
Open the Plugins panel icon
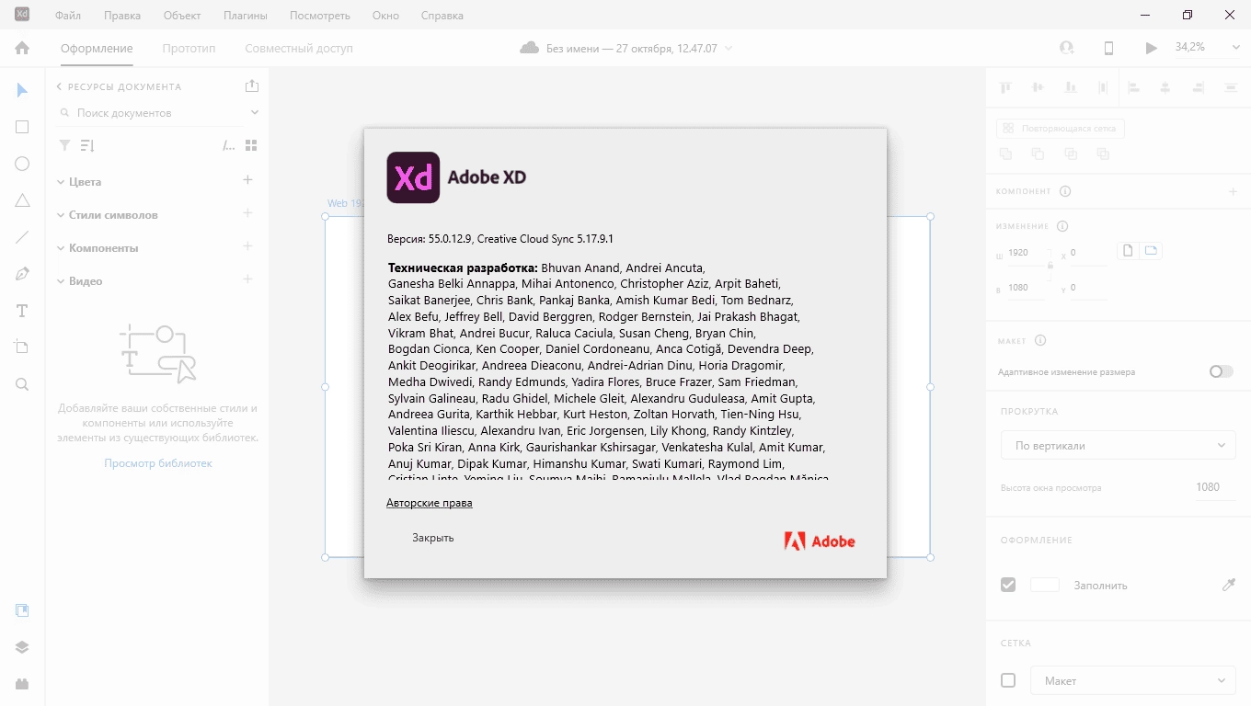[23, 684]
